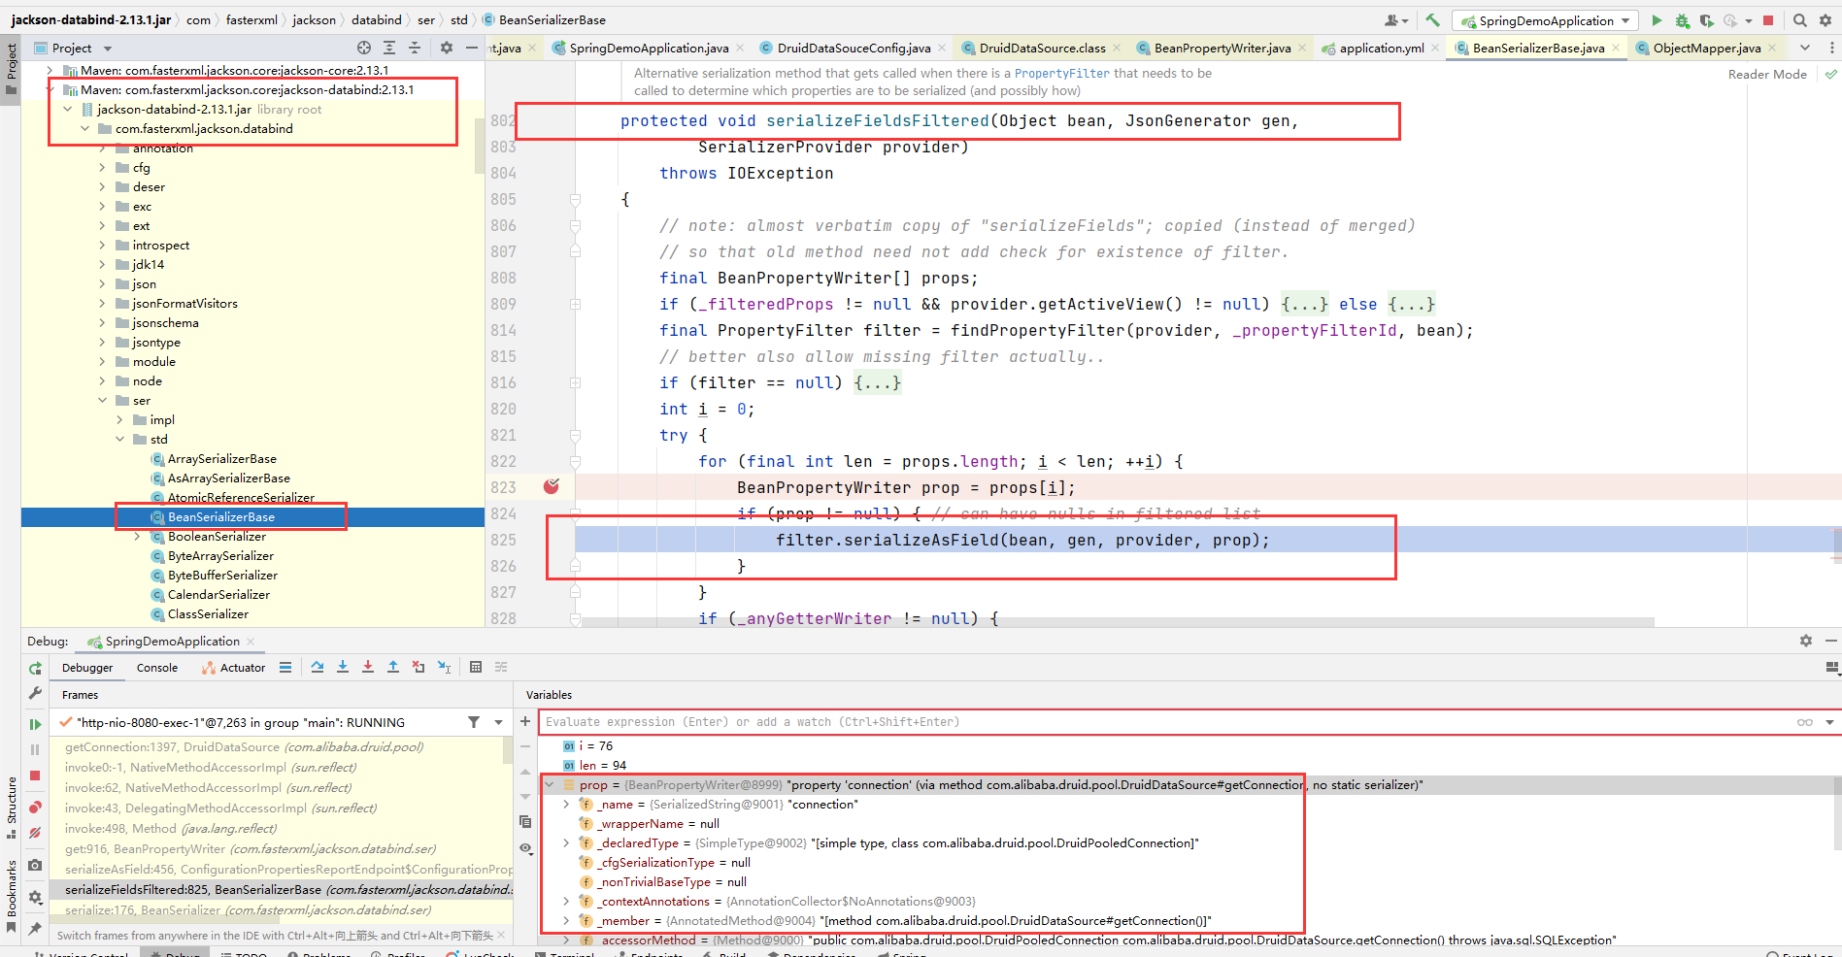
Task: Click the jackson breadcrumb in the navigation bar
Action: tap(314, 20)
